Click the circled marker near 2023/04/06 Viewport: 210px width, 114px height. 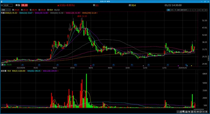[x=23, y=65]
